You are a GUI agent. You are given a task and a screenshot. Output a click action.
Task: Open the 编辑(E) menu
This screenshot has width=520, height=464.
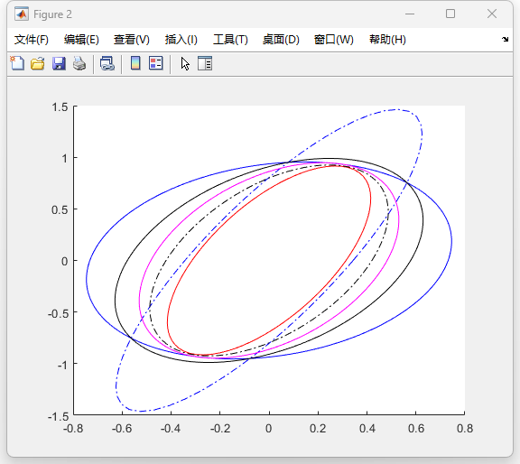tap(81, 40)
